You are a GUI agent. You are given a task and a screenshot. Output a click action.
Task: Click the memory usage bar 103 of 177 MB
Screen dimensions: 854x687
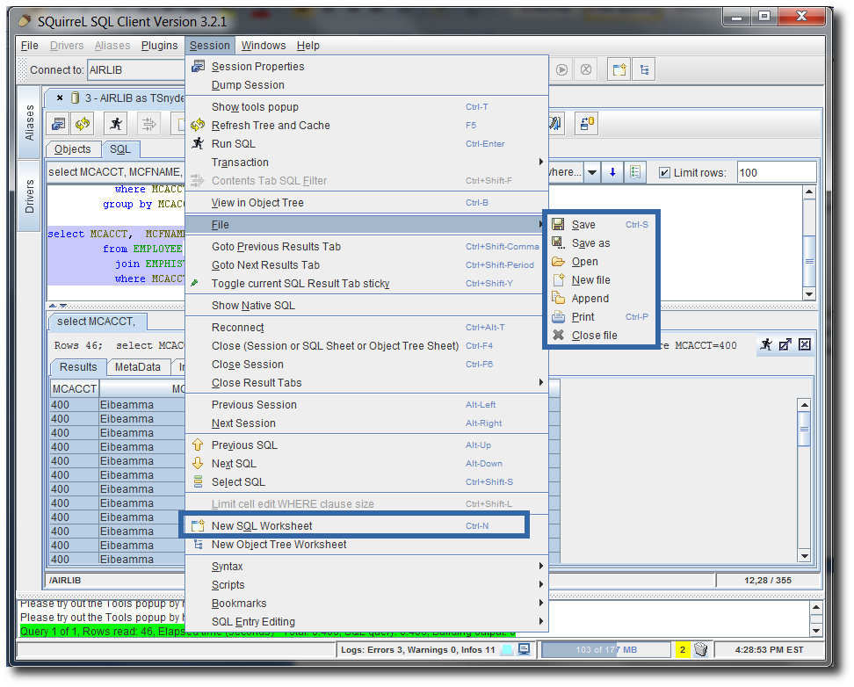[x=606, y=649]
